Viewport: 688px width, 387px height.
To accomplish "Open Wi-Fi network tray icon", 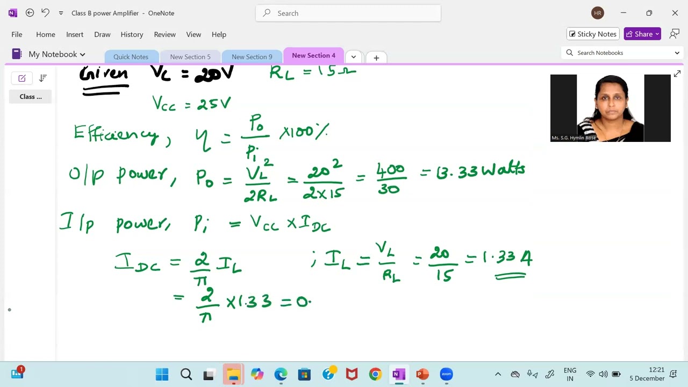I will click(590, 374).
